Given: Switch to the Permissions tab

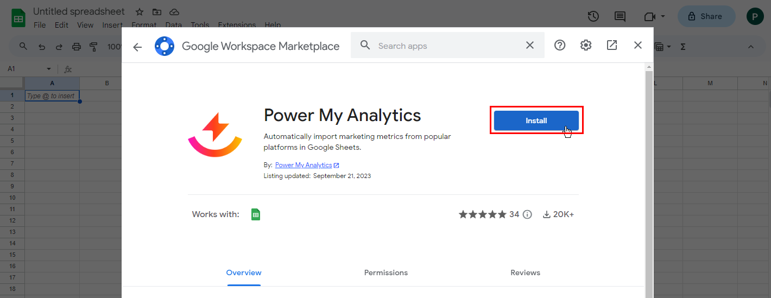Looking at the screenshot, I should [386, 272].
